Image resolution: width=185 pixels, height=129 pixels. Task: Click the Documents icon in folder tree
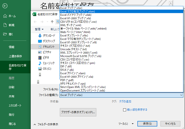[x=40, y=47]
